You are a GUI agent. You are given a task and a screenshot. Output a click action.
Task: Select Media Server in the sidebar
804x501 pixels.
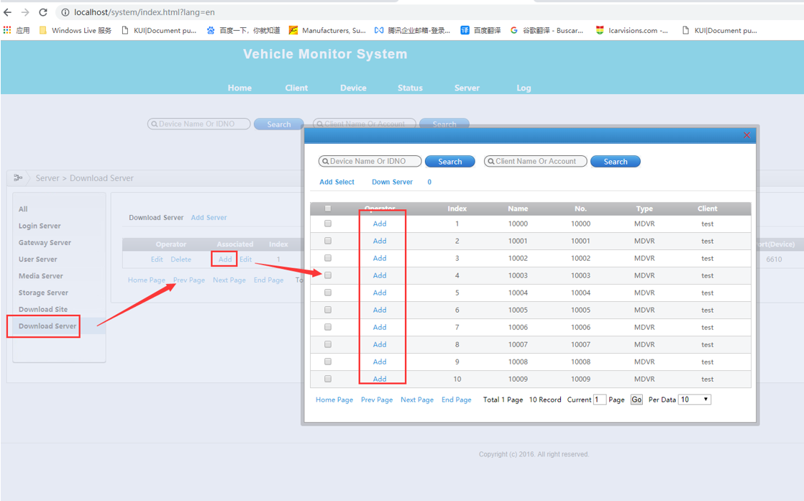pos(40,276)
